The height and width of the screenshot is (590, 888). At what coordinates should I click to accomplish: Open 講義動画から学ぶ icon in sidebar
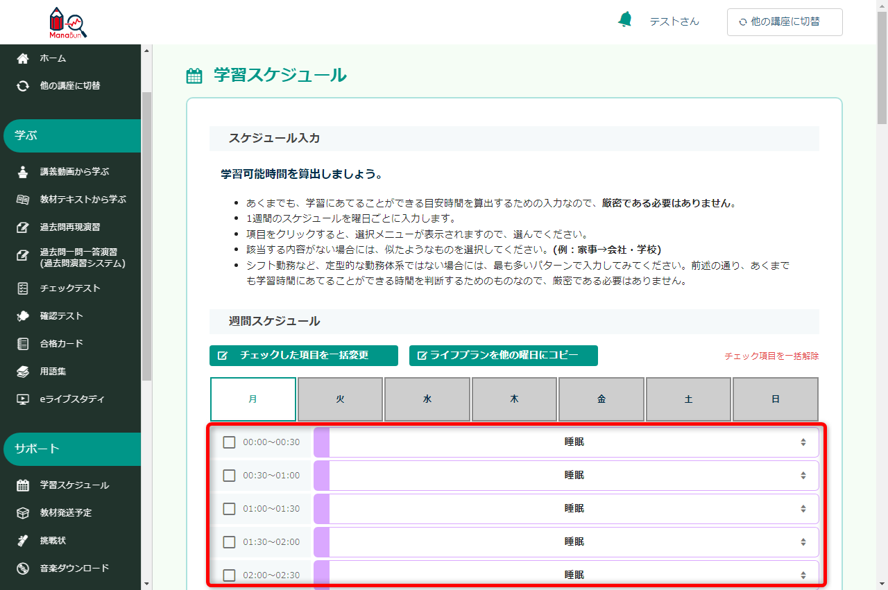(x=23, y=171)
